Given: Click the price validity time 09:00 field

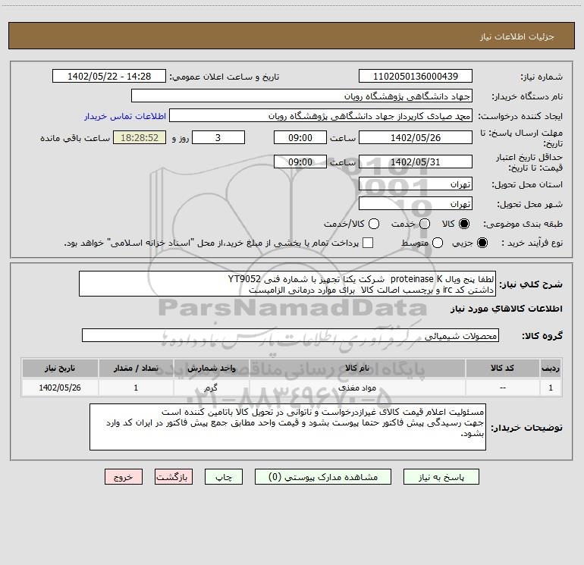Looking at the screenshot, I should [x=300, y=162].
